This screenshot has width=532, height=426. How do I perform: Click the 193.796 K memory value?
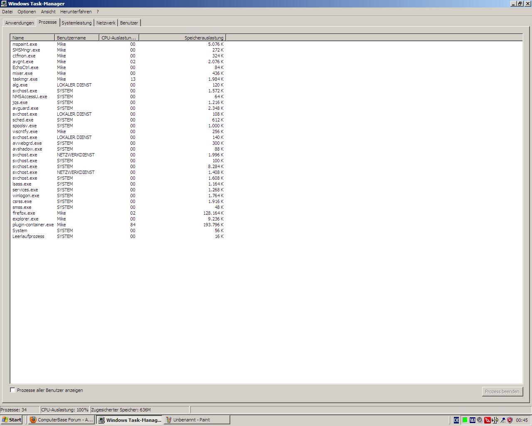click(213, 225)
